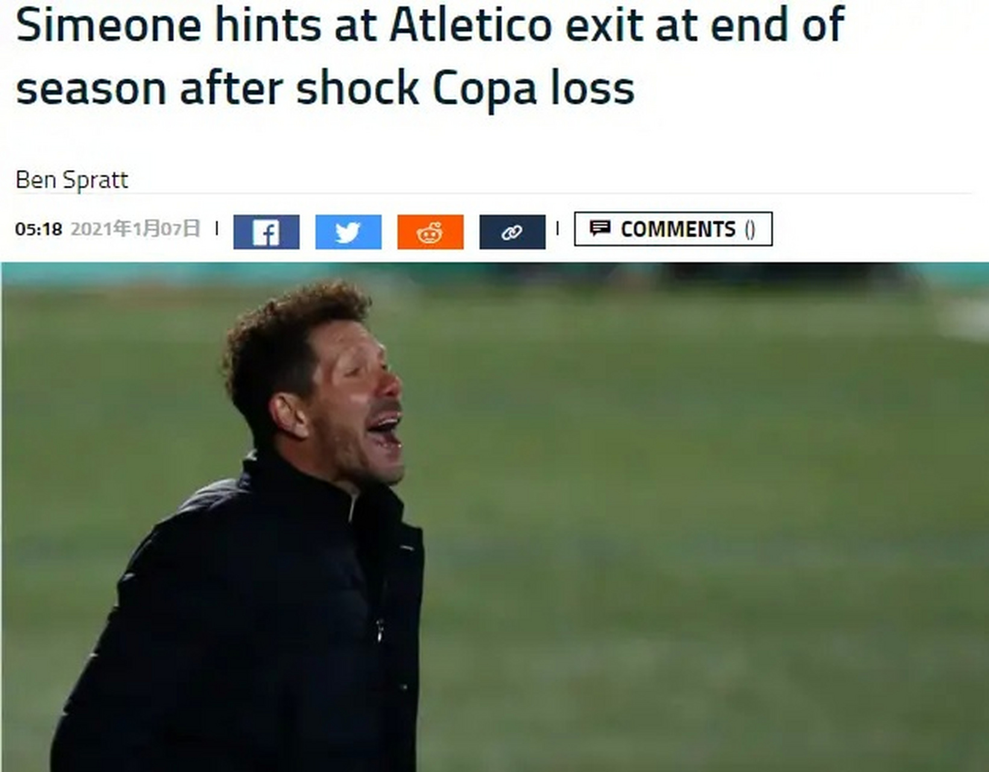
Task: Share the article on Twitter
Action: click(348, 232)
